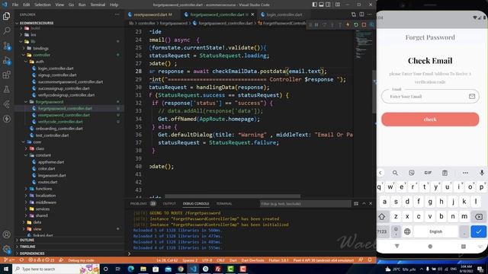Switch to the OUTPUT panel tab
The height and width of the screenshot is (274, 488).
[x=169, y=203]
